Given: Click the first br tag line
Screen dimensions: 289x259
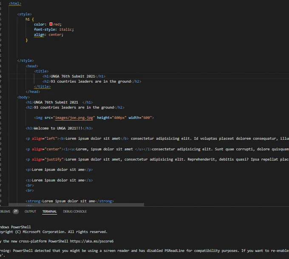Looking at the screenshot, I should 30,186.
